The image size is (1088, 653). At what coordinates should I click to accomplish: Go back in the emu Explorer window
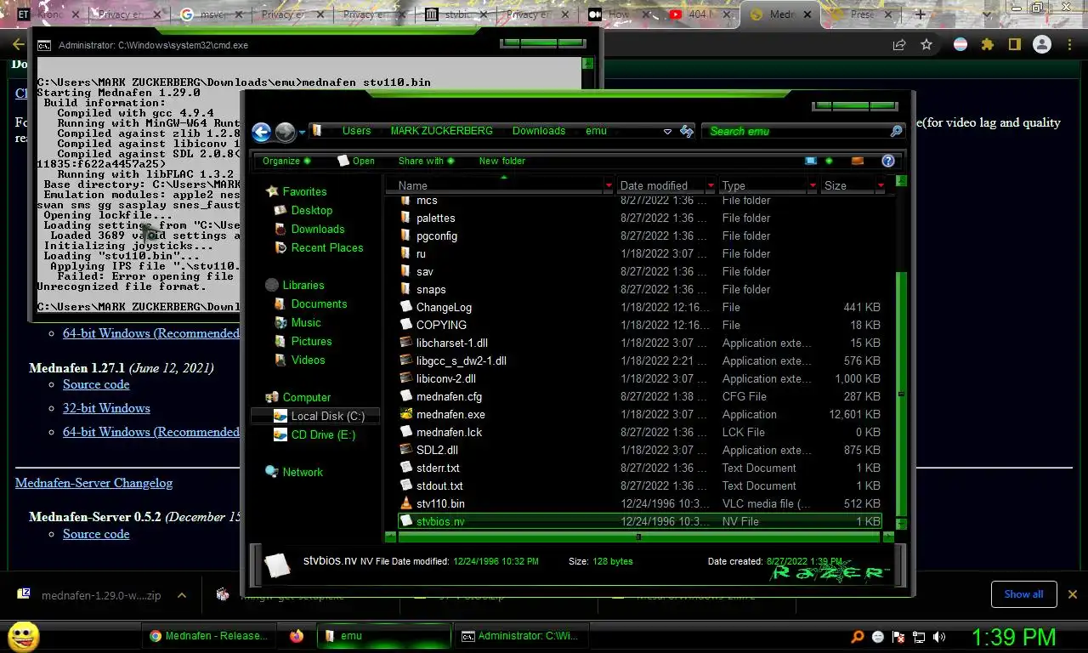(261, 132)
